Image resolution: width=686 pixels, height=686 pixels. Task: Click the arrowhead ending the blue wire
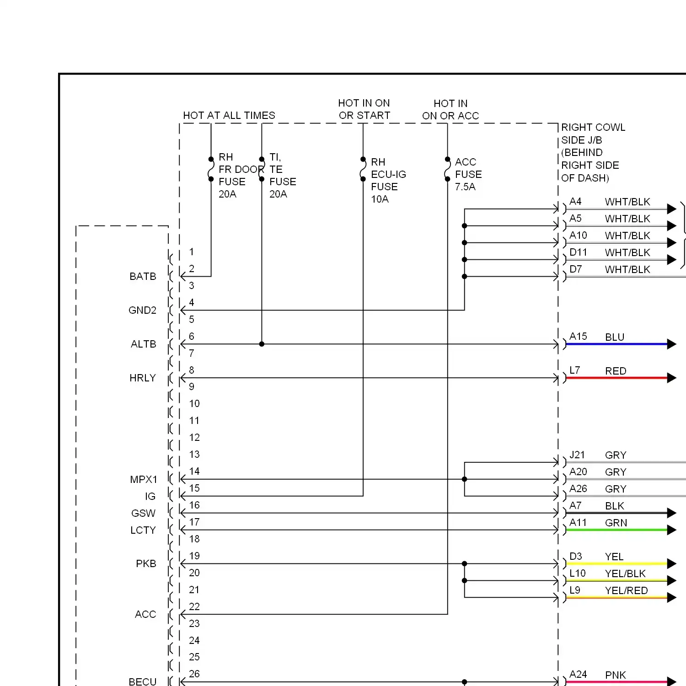click(672, 344)
